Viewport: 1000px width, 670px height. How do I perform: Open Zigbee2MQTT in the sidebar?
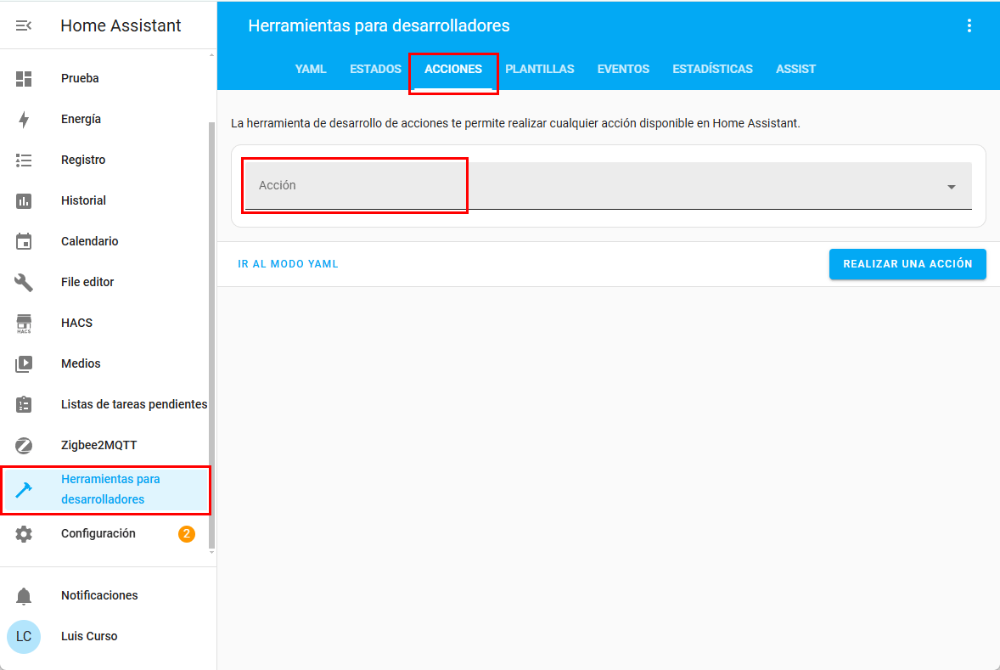tap(98, 445)
